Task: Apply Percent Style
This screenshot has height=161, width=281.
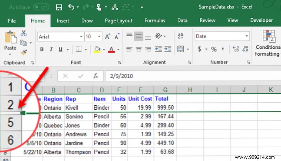Action: (x=214, y=49)
